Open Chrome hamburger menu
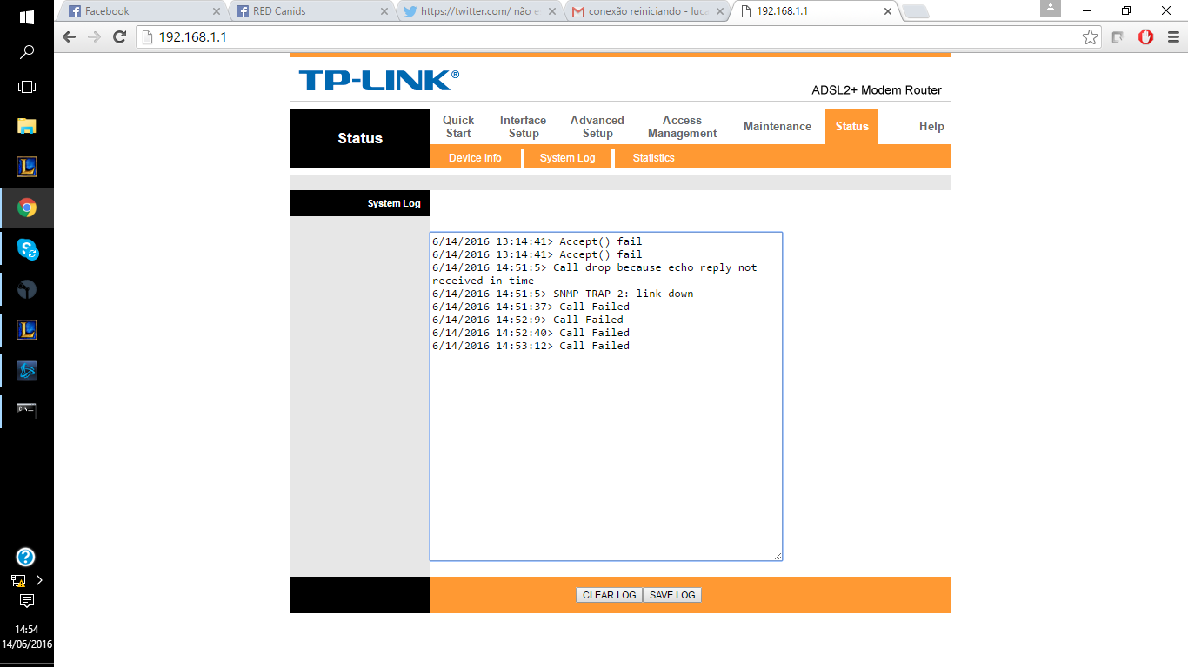1188x667 pixels. pyautogui.click(x=1174, y=37)
